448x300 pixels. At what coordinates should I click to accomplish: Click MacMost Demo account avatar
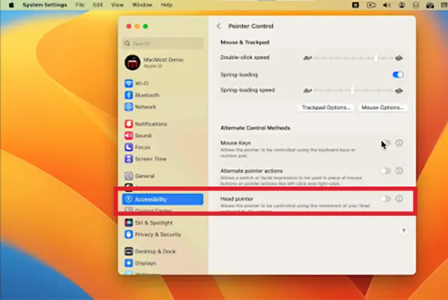(132, 63)
